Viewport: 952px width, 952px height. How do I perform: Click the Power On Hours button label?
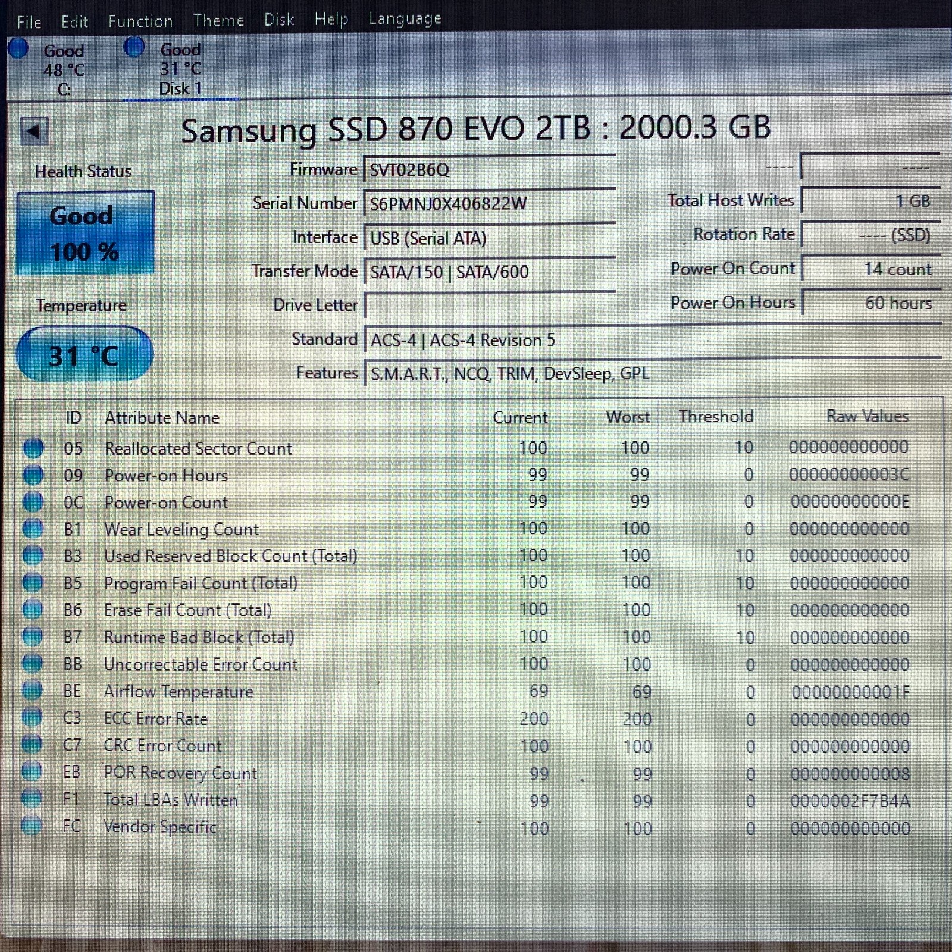pos(732,303)
